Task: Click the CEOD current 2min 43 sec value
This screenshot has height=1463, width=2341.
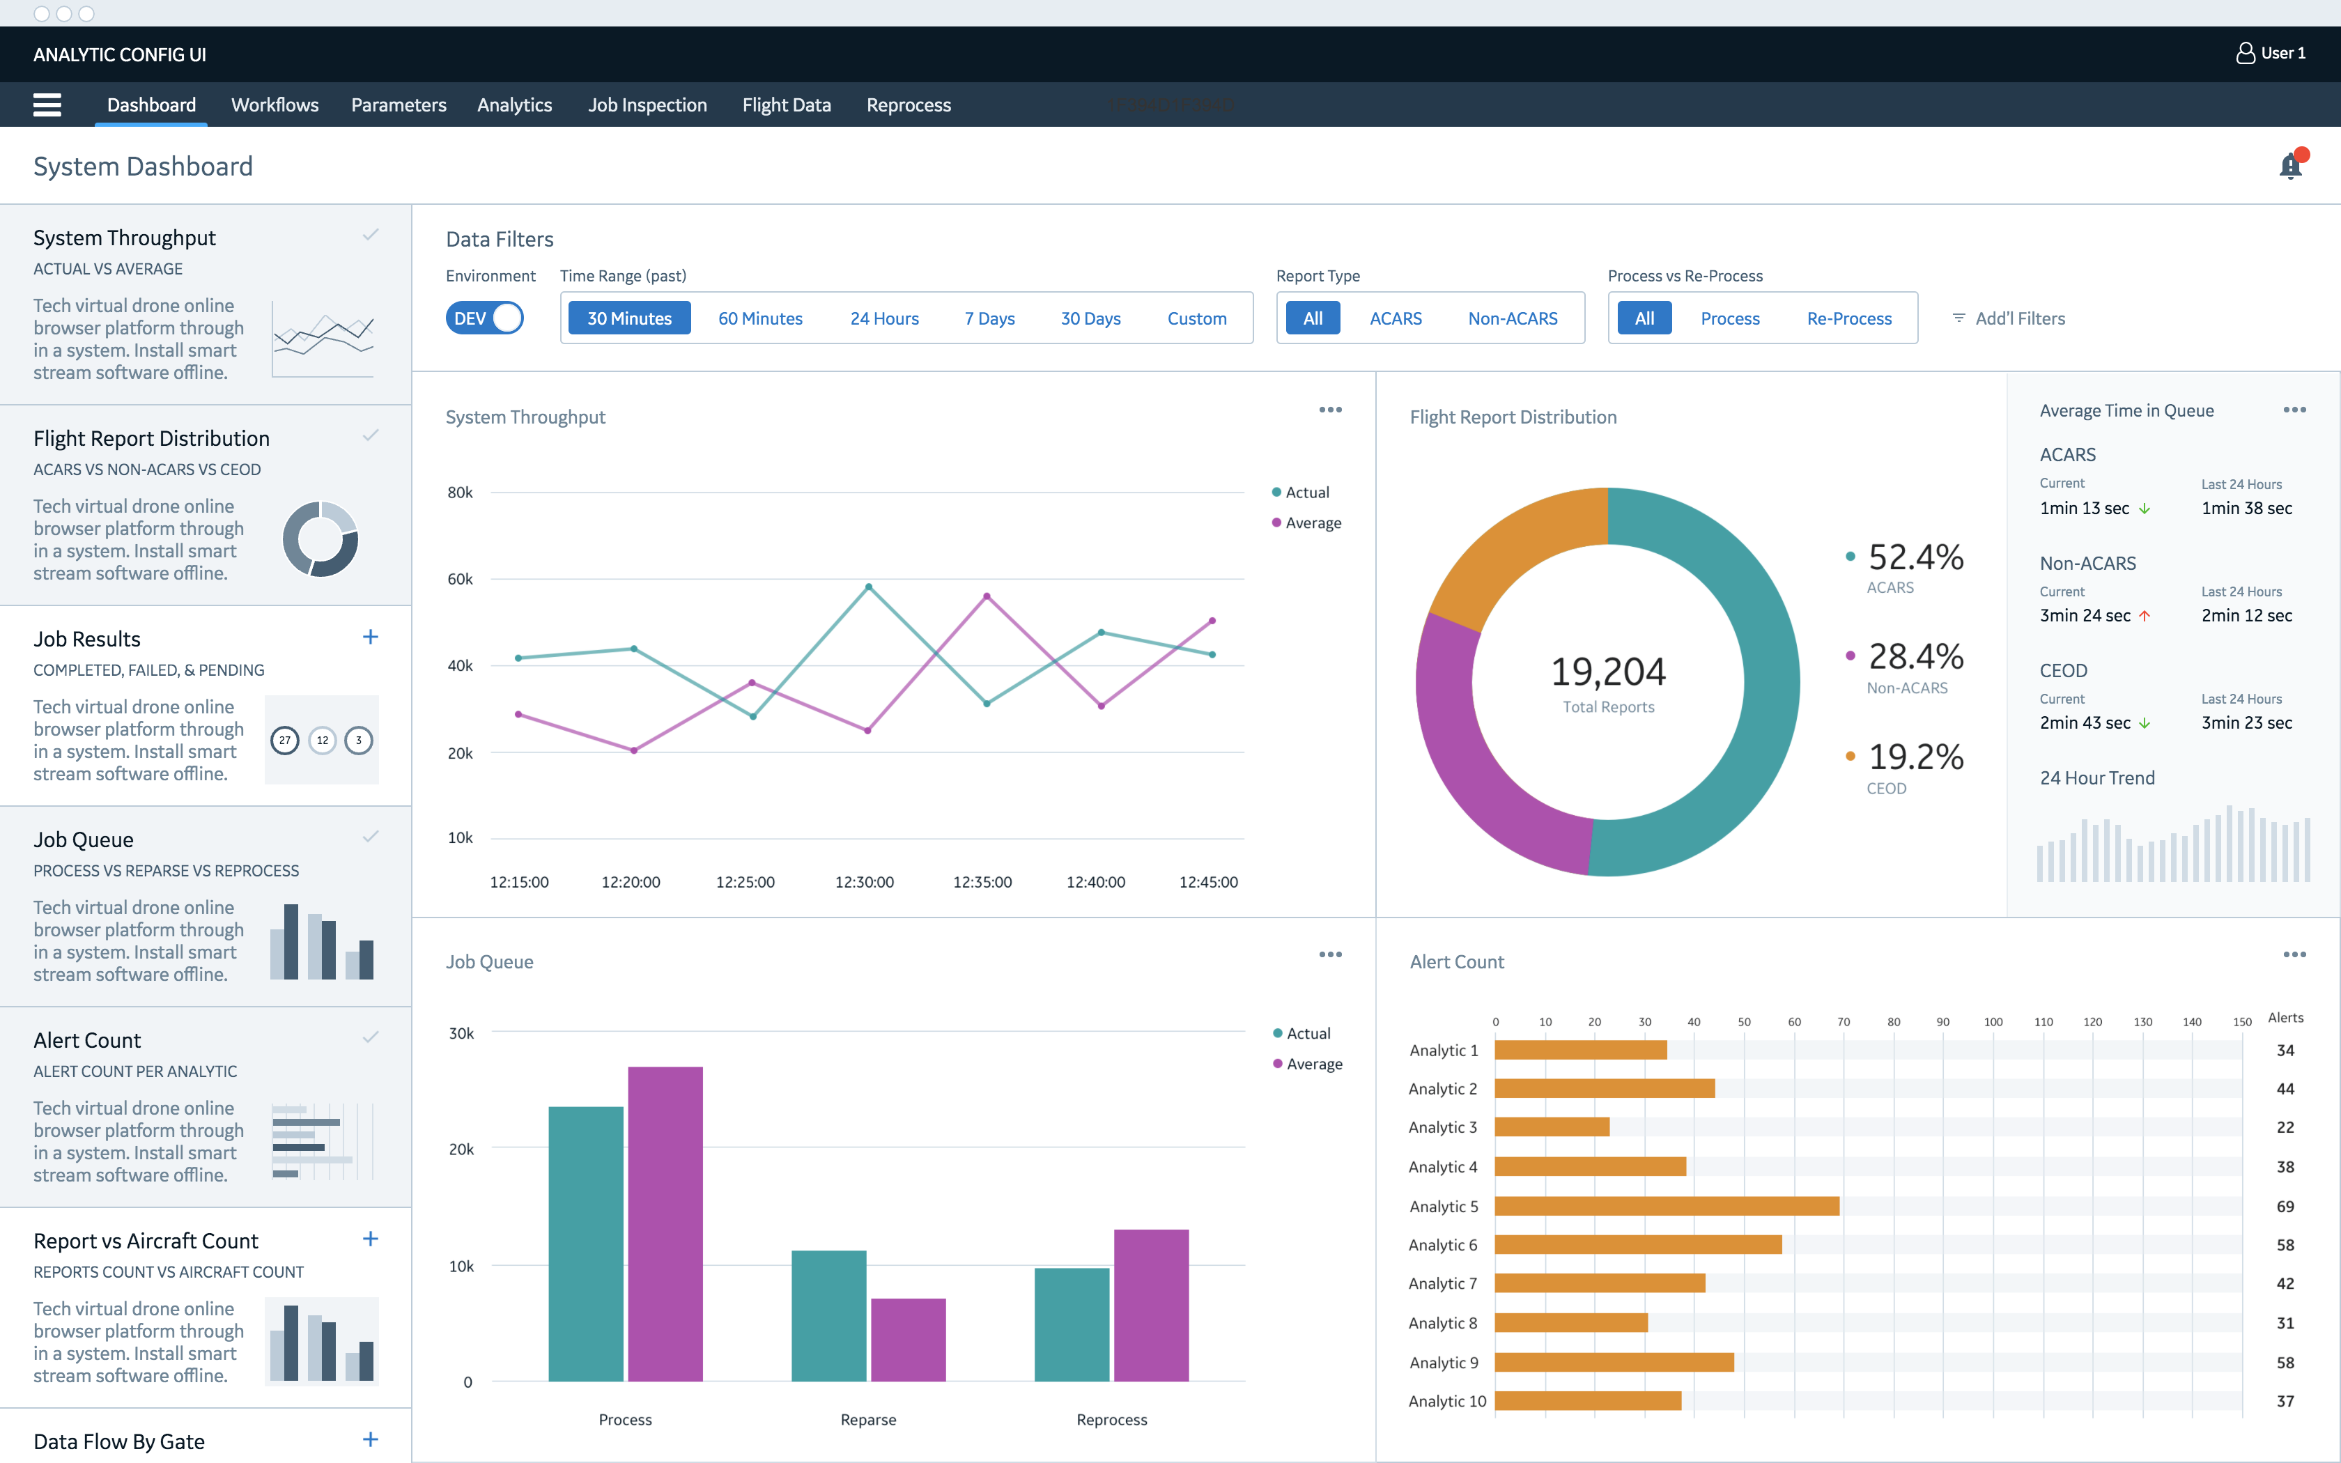Action: tap(2085, 723)
